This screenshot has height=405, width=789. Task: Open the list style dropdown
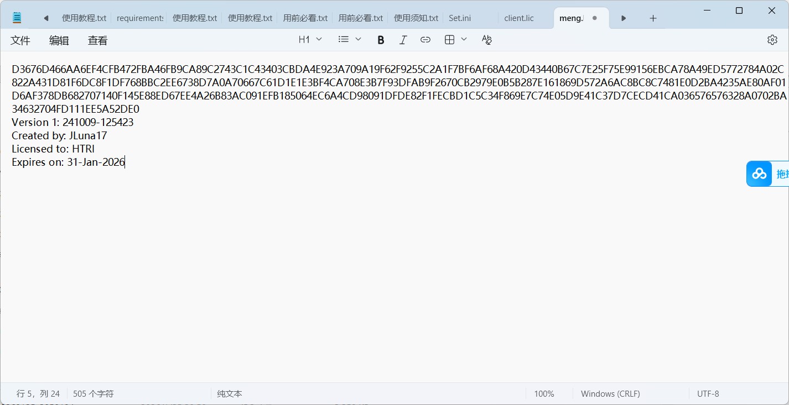pyautogui.click(x=350, y=40)
